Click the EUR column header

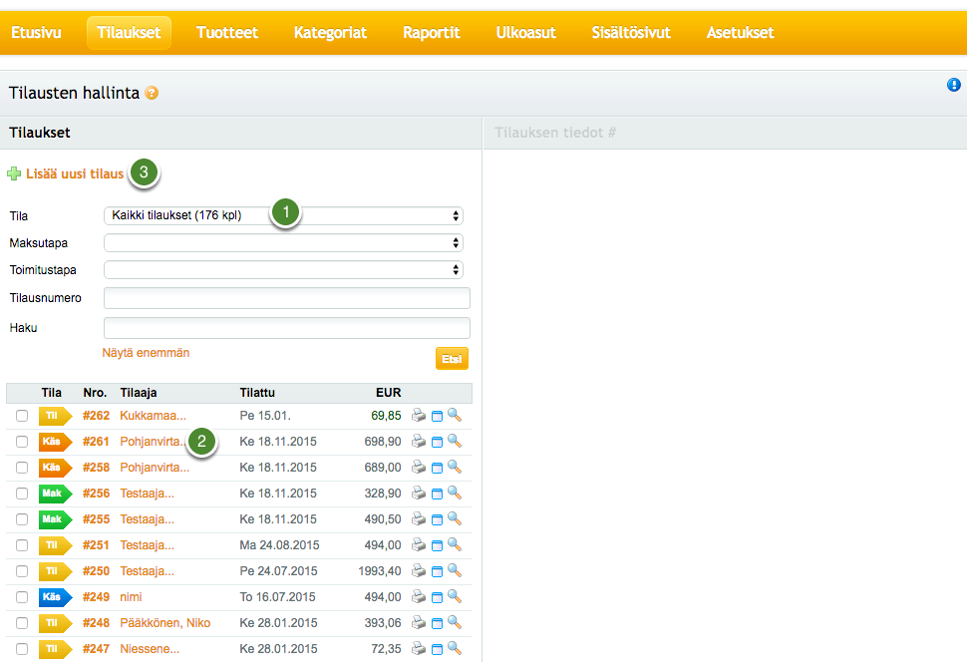pos(389,393)
